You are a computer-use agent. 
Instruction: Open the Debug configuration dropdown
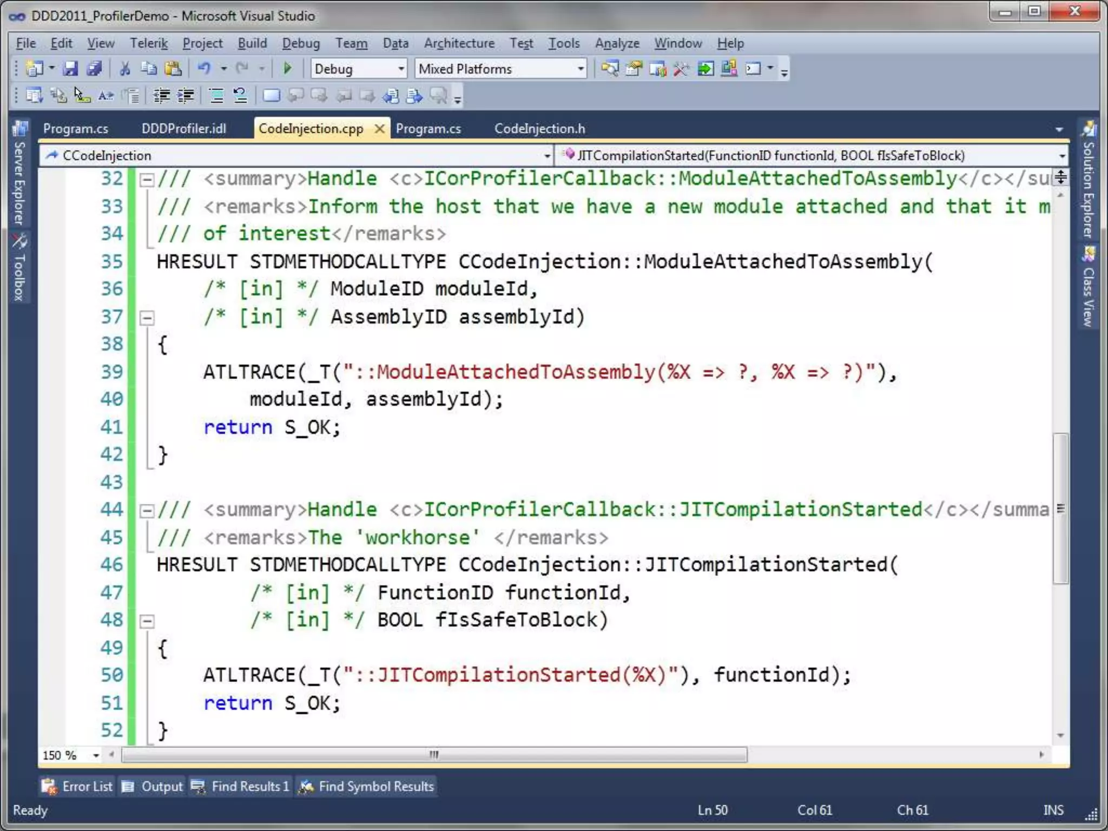pos(401,69)
